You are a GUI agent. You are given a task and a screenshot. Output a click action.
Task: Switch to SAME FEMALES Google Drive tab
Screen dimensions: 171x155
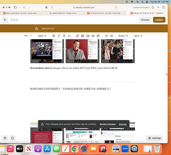tap(63, 13)
